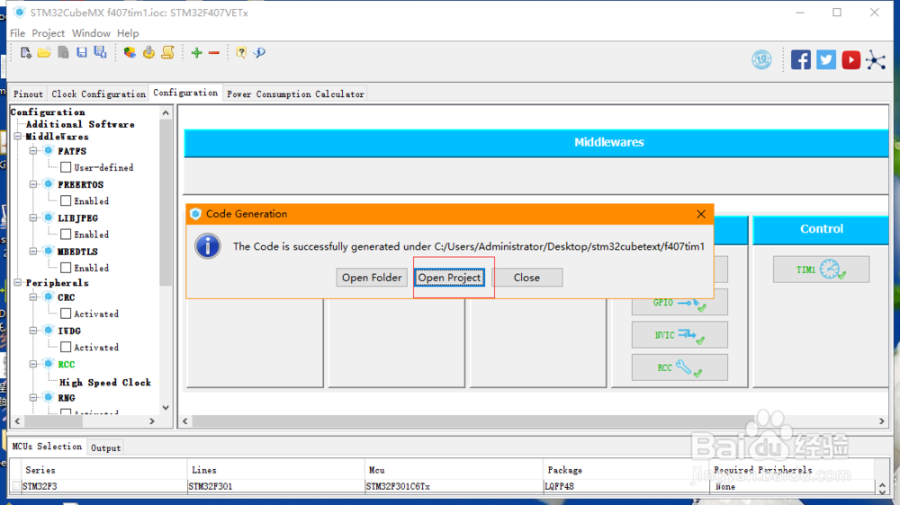The image size is (900, 505).
Task: Click the Open Project button
Action: tap(449, 278)
